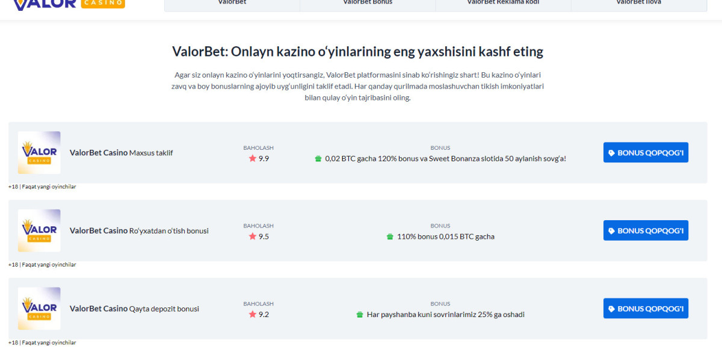
Task: Click the BAHOLASH label above rating 9.5
Action: pos(258,226)
